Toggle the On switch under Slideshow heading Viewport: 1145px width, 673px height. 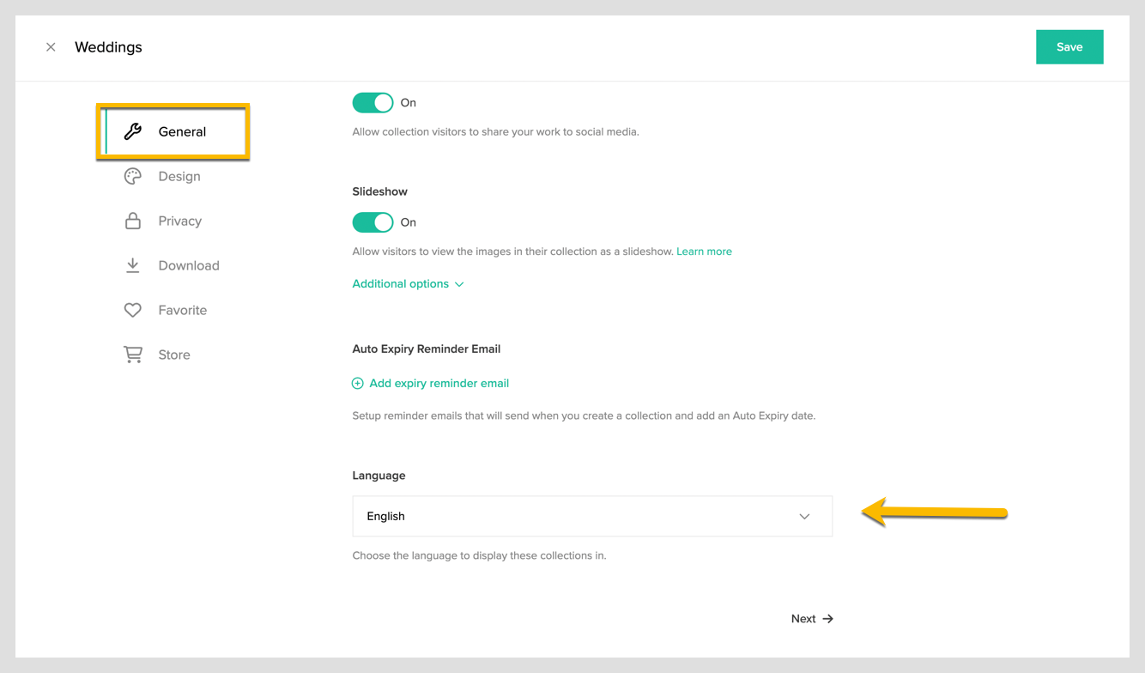[x=373, y=222]
